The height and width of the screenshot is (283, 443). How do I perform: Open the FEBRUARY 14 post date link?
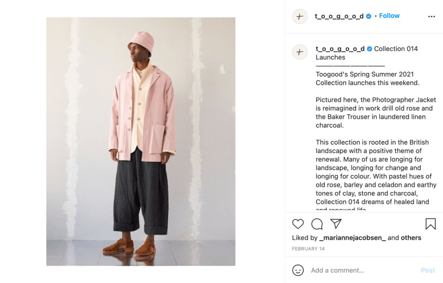point(308,248)
